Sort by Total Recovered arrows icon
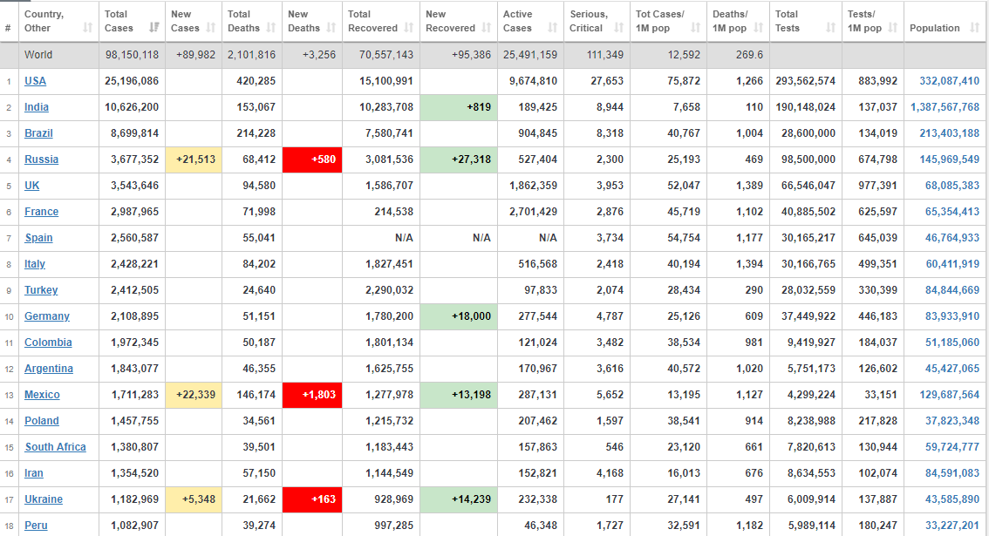 click(409, 28)
